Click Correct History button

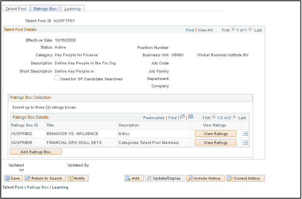(246, 178)
